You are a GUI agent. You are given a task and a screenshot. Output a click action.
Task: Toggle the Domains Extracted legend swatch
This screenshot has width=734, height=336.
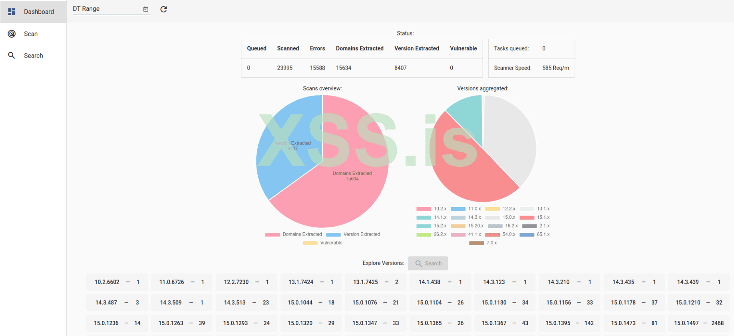(x=273, y=234)
